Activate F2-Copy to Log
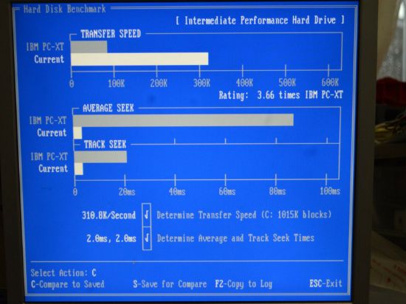The height and width of the screenshot is (304, 406). pos(244,284)
